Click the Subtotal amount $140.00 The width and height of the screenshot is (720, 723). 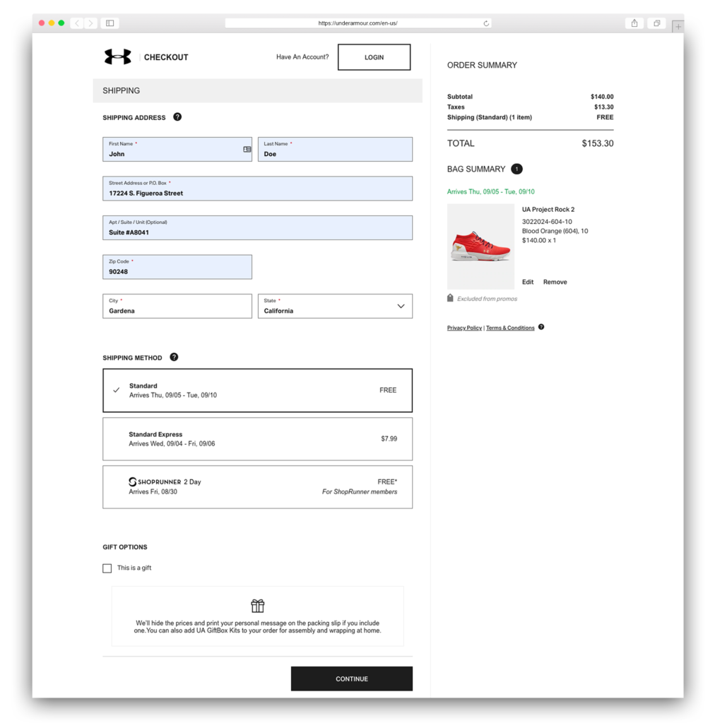tap(602, 97)
